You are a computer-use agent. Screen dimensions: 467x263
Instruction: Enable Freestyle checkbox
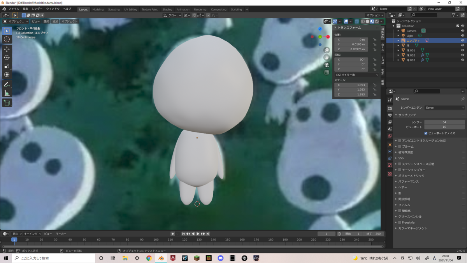[400, 222]
